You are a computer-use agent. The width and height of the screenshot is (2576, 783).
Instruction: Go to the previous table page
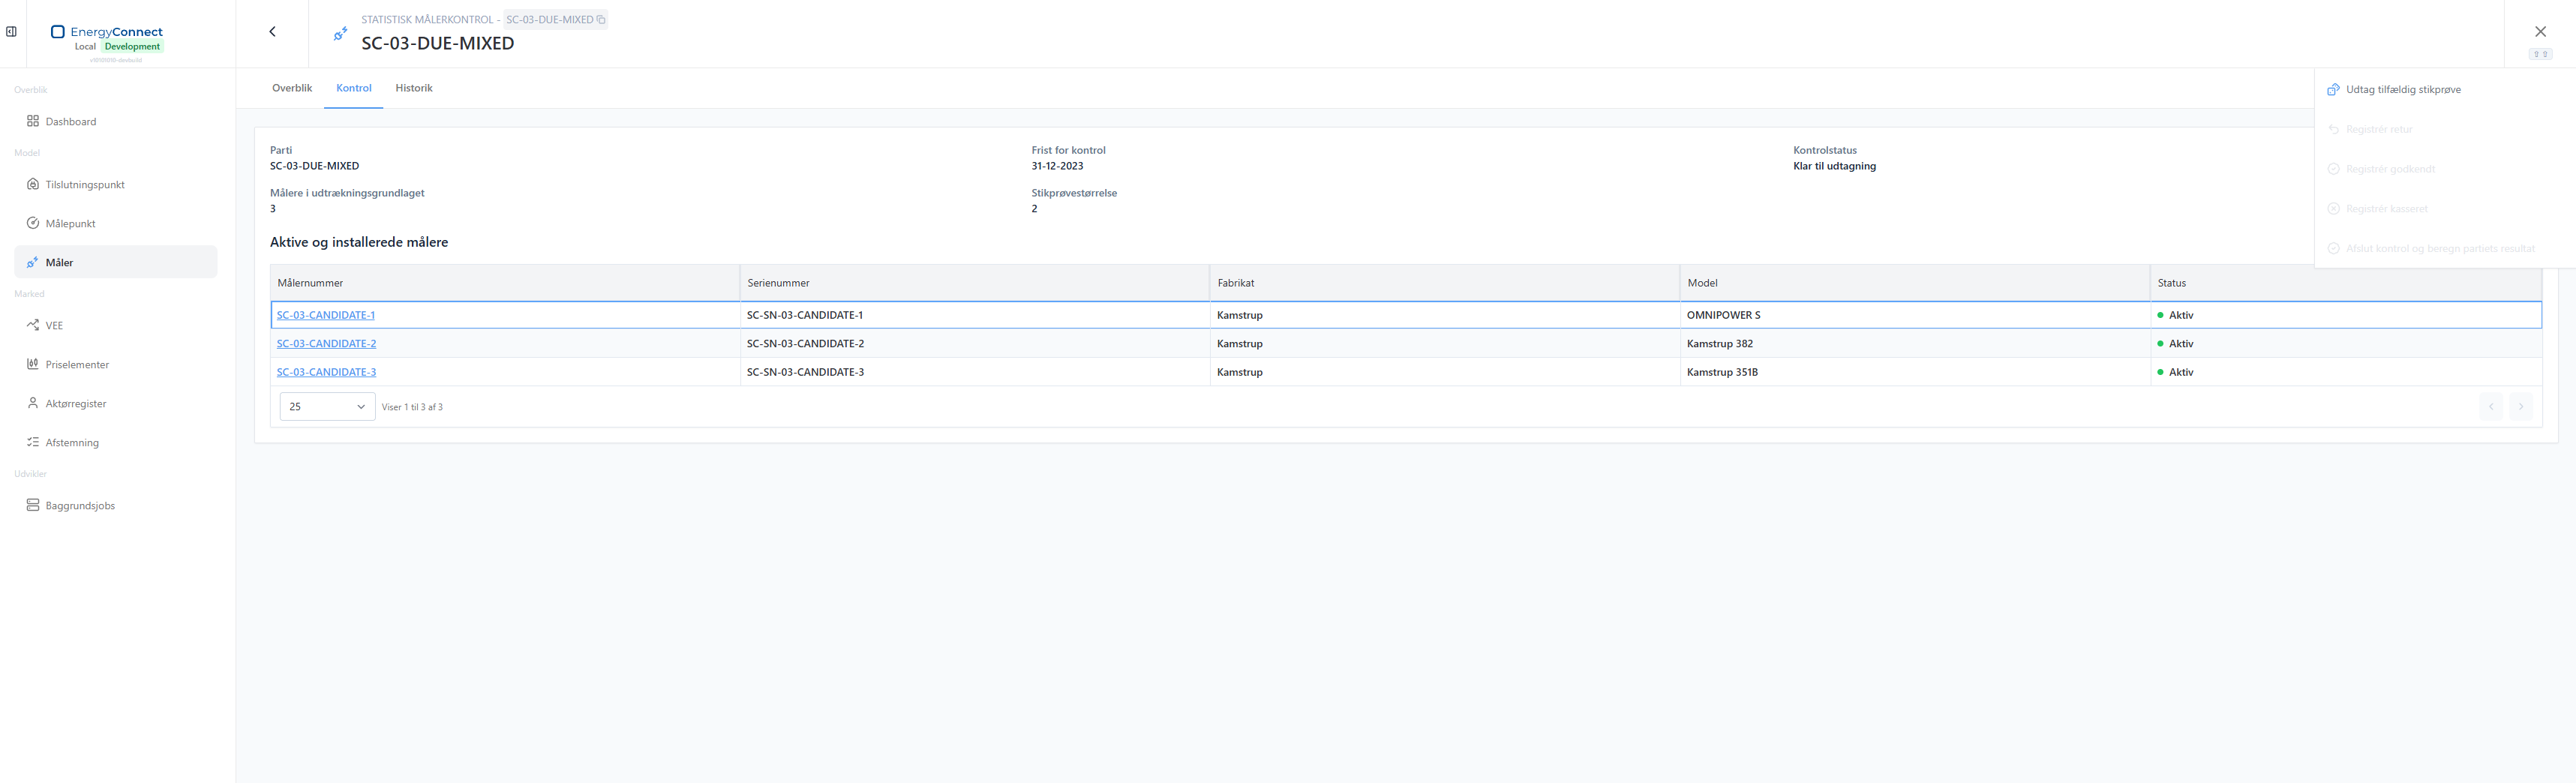point(2491,406)
